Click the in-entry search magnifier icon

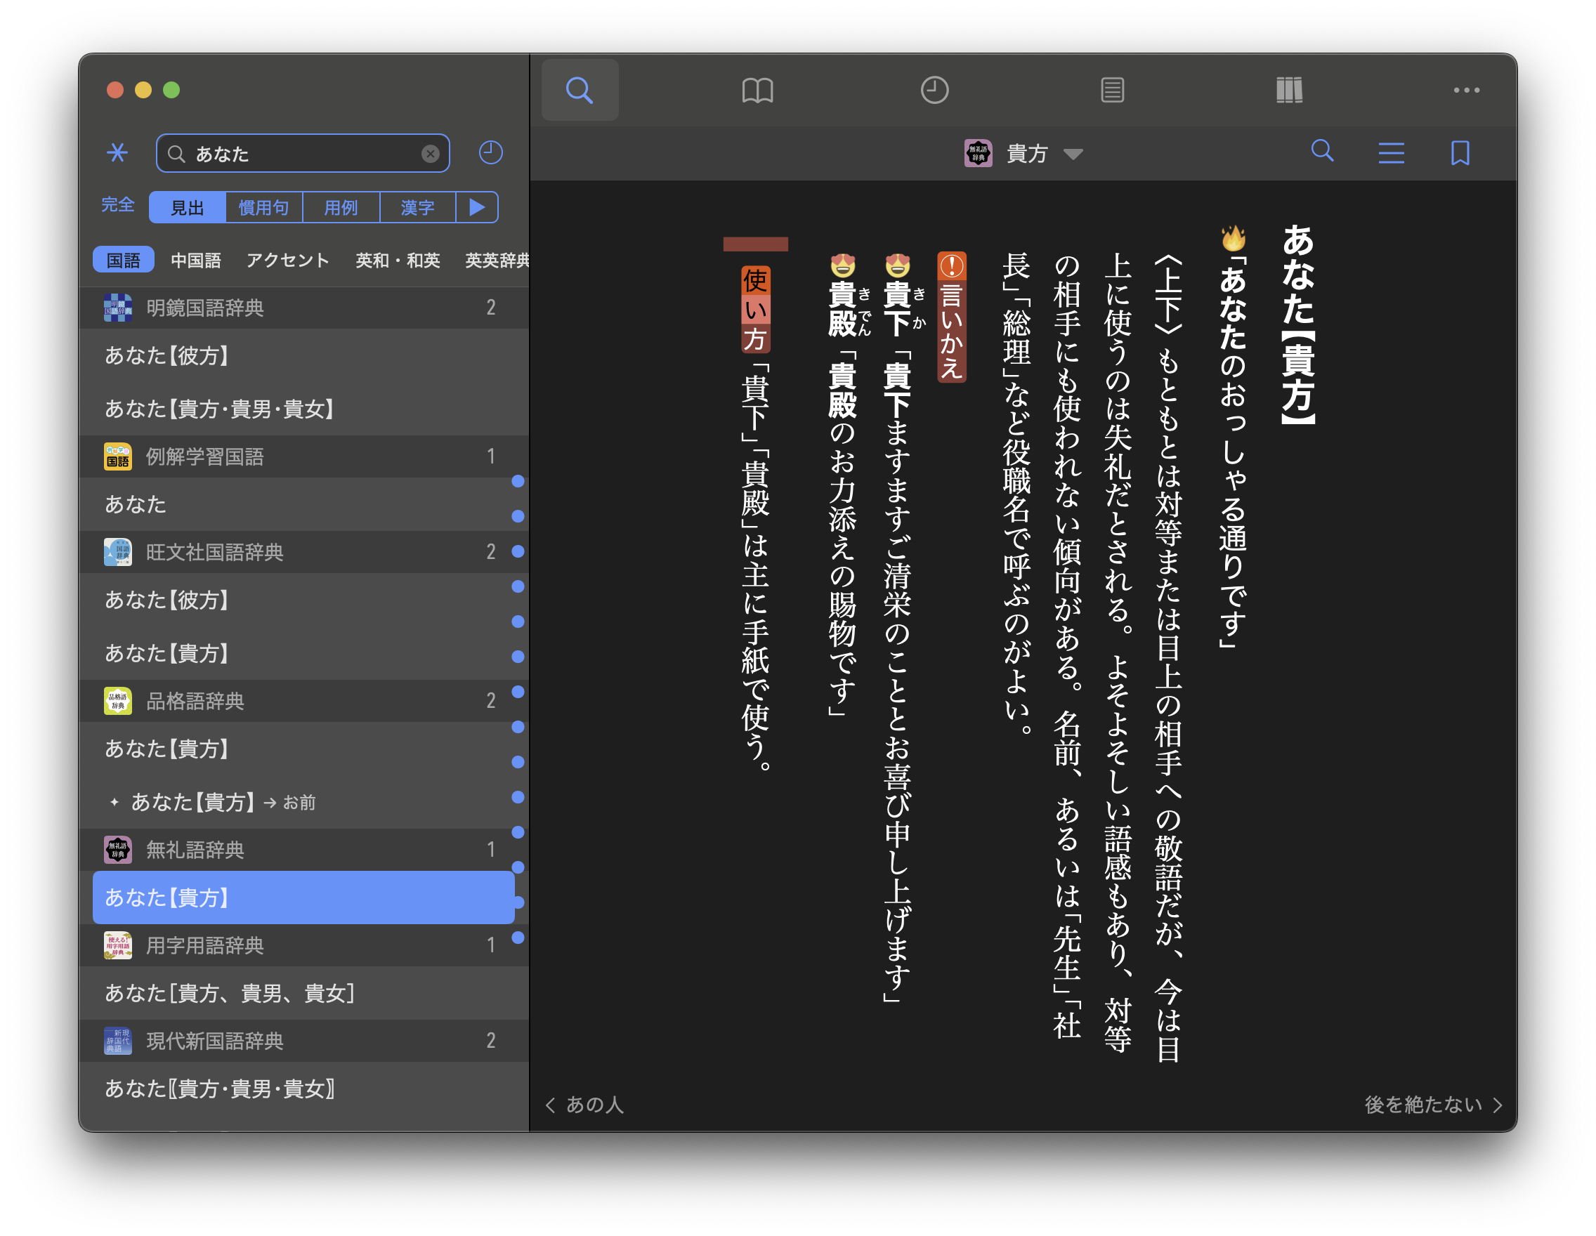(1322, 151)
